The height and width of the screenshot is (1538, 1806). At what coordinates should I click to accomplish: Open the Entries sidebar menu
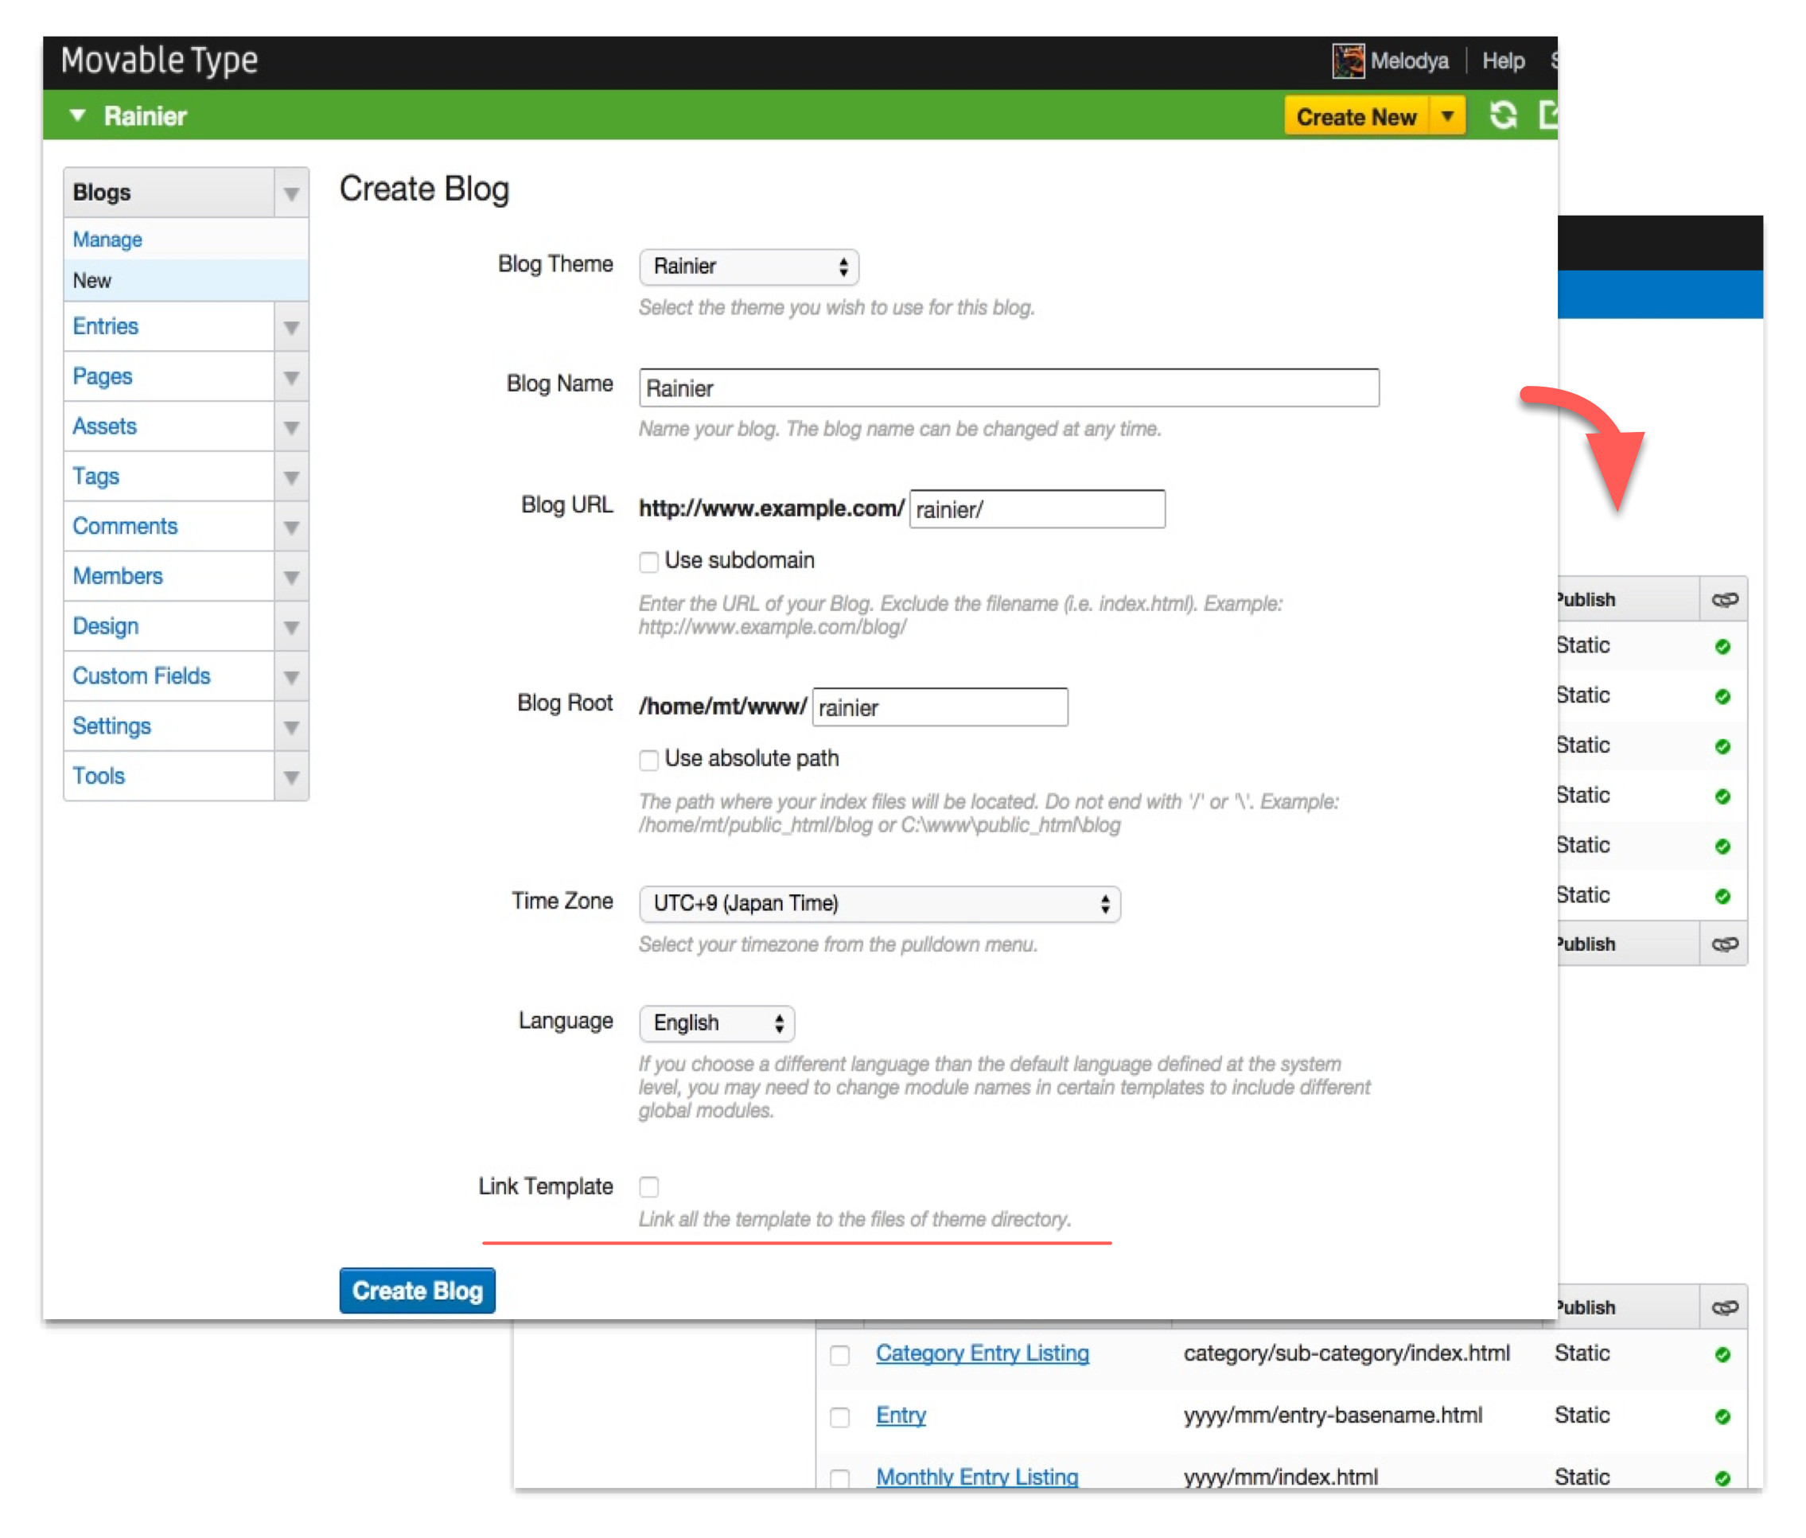pos(106,327)
